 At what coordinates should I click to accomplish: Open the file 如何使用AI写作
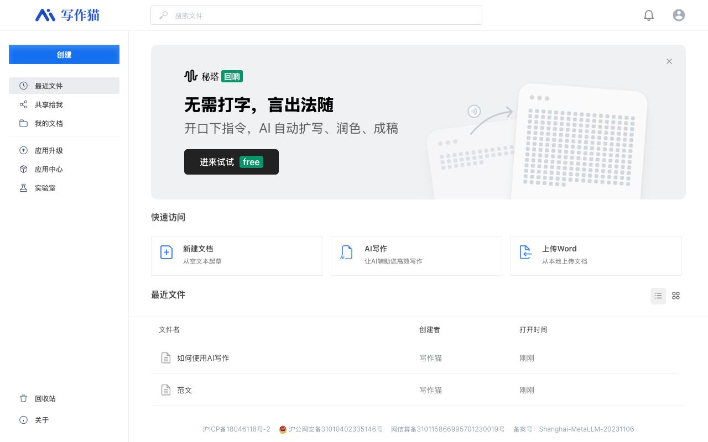coord(203,358)
